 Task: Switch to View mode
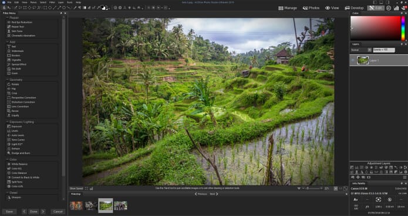tap(332, 8)
